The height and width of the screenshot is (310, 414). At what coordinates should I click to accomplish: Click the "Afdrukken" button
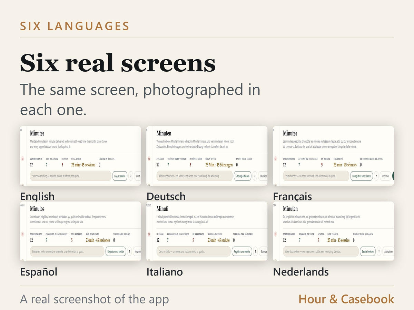coord(388,251)
